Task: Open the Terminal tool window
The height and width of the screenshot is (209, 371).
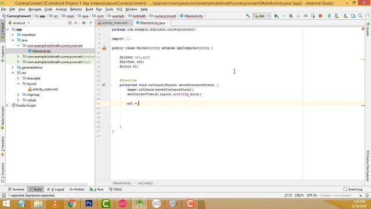Action: pyautogui.click(x=16, y=189)
